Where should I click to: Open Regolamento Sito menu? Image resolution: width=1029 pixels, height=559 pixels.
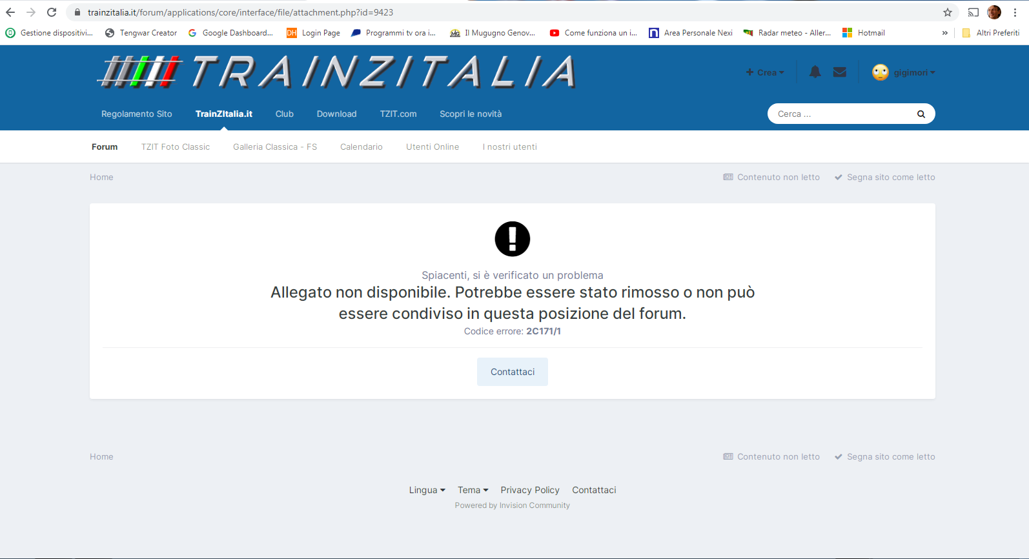(137, 114)
